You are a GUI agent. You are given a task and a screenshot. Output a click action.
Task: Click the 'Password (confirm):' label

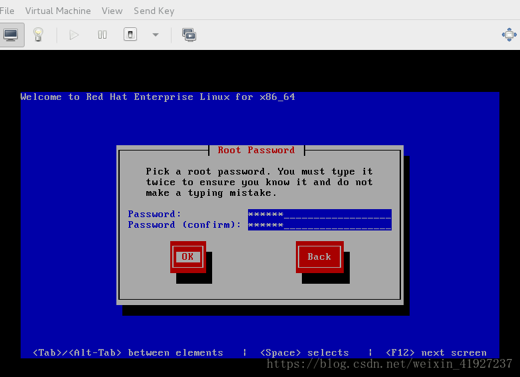(x=184, y=225)
